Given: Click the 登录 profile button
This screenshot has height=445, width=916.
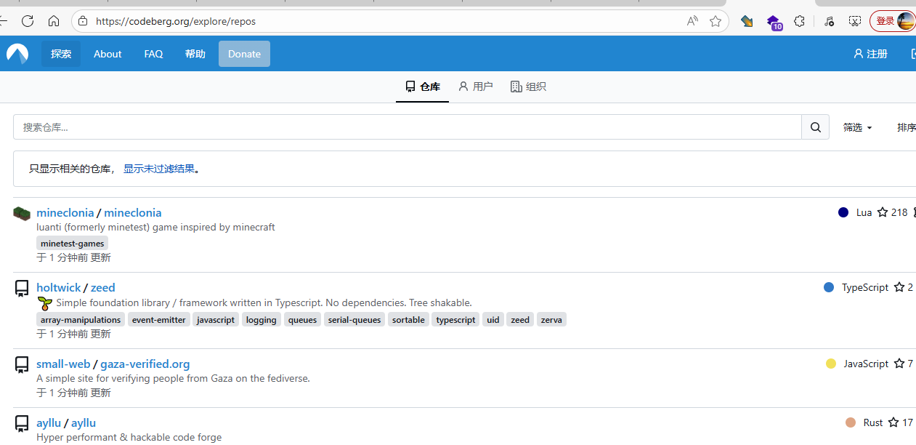Looking at the screenshot, I should [893, 21].
